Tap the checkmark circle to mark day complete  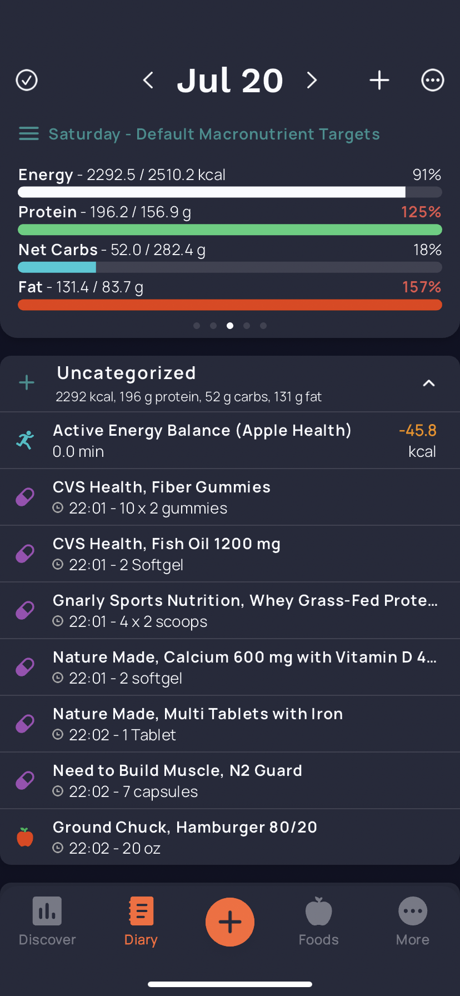27,81
